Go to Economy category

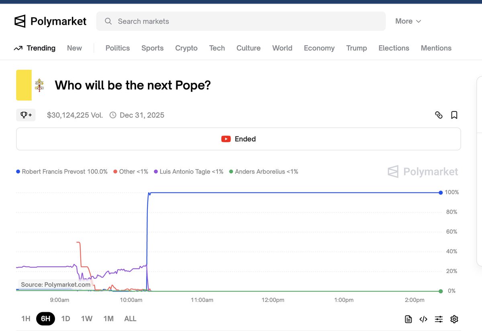pyautogui.click(x=319, y=48)
